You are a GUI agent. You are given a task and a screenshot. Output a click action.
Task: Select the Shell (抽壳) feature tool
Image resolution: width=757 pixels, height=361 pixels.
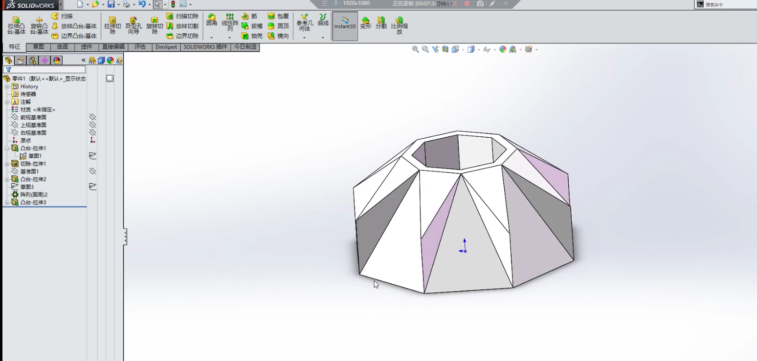252,36
